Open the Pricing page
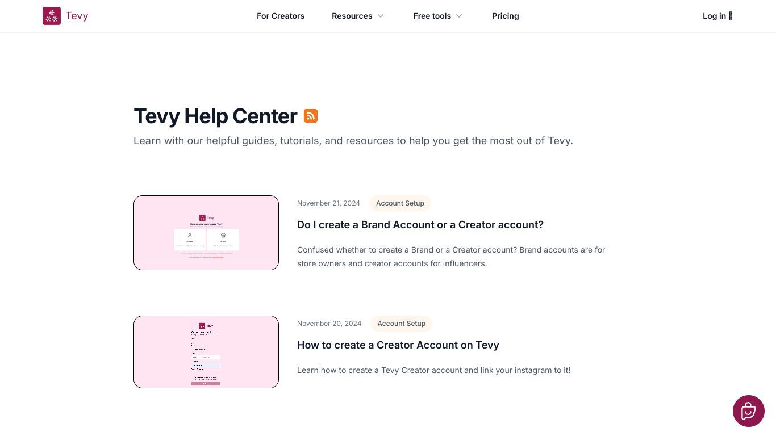 tap(506, 16)
